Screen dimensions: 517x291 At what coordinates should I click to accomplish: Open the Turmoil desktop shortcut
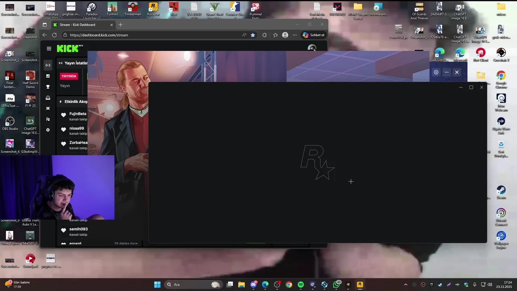(112, 9)
